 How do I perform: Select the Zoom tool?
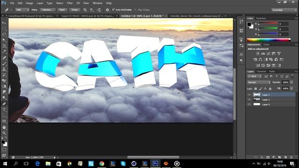click(4, 133)
